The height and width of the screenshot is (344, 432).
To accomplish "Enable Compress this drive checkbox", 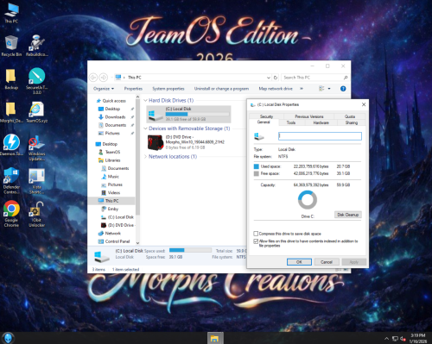I will click(x=256, y=234).
